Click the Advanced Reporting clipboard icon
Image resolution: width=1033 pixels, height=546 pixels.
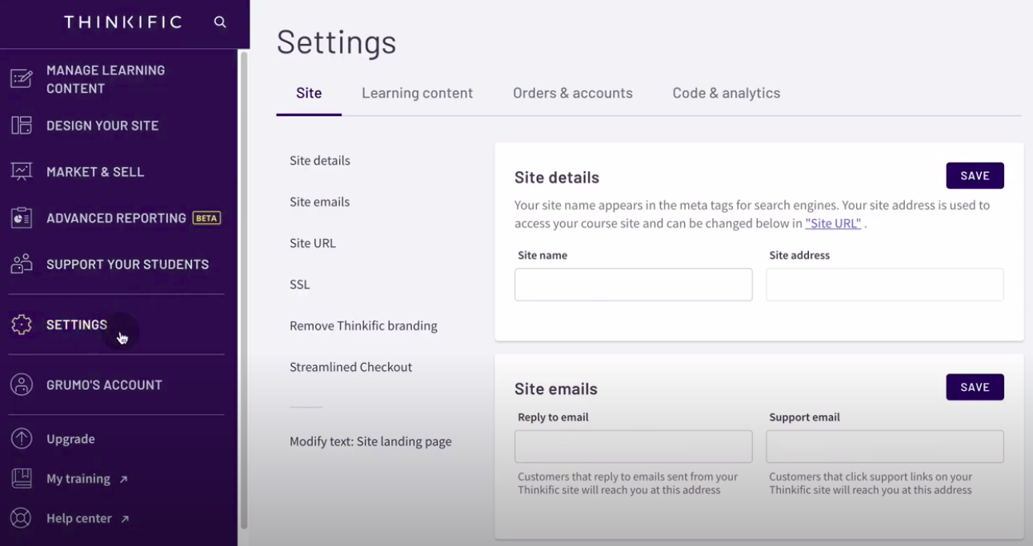pos(22,217)
